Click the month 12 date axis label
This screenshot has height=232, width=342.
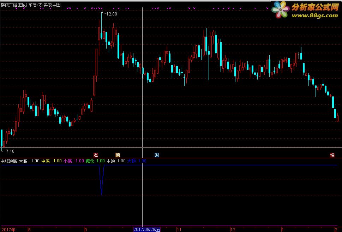click(233, 230)
